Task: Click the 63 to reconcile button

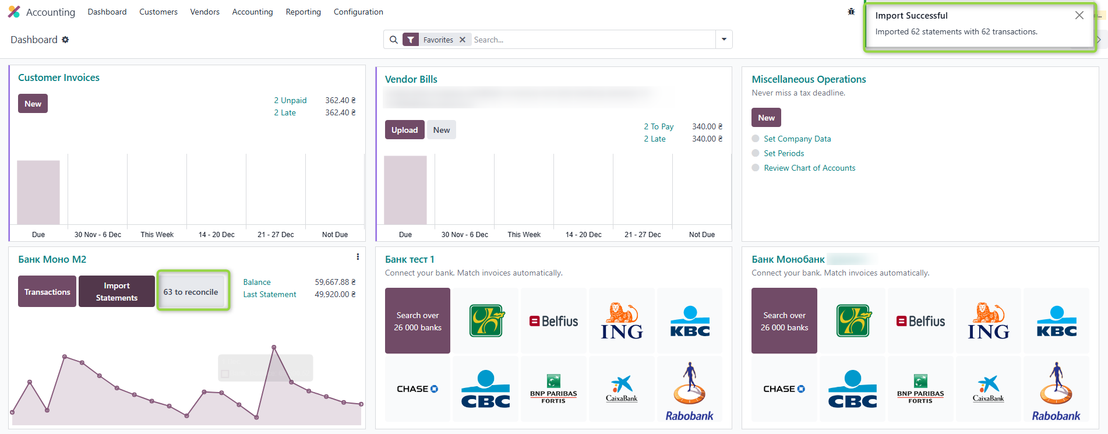Action: coord(191,292)
